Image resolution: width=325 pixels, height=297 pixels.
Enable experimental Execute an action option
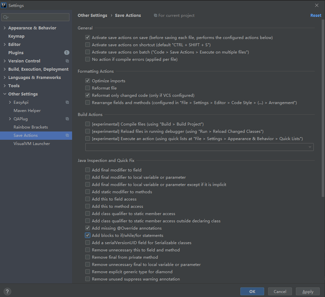pyautogui.click(x=88, y=138)
